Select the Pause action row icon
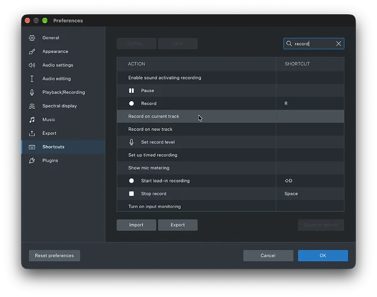 pyautogui.click(x=131, y=90)
